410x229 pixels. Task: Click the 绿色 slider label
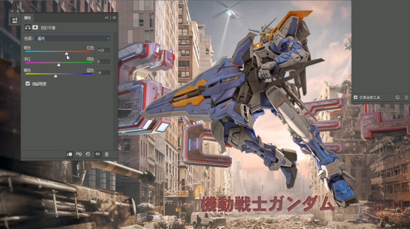tap(90, 59)
